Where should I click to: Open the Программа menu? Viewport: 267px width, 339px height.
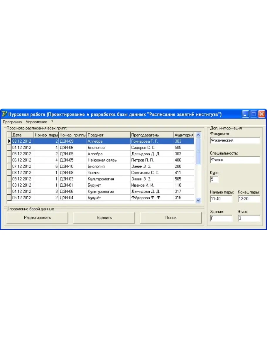pyautogui.click(x=12, y=122)
